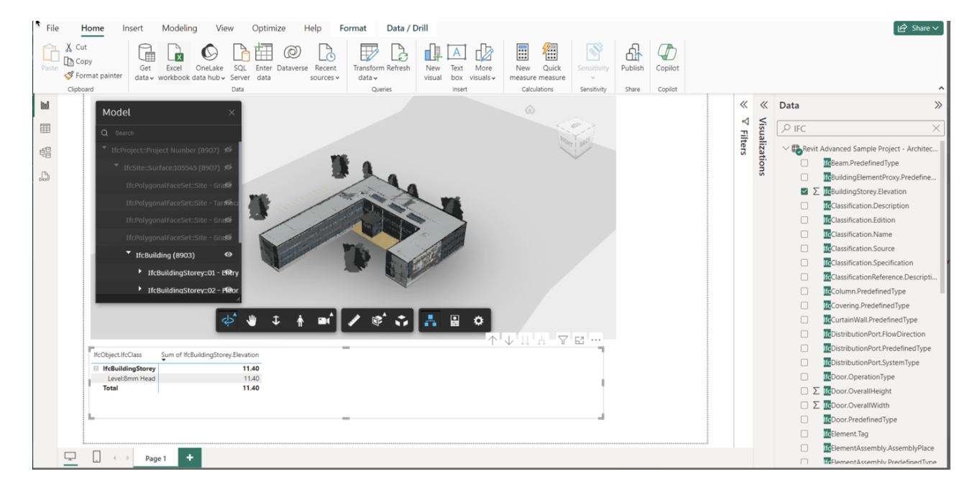Open Get data dropdown

coord(145,62)
